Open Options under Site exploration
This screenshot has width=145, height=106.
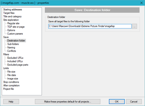coord(11,30)
